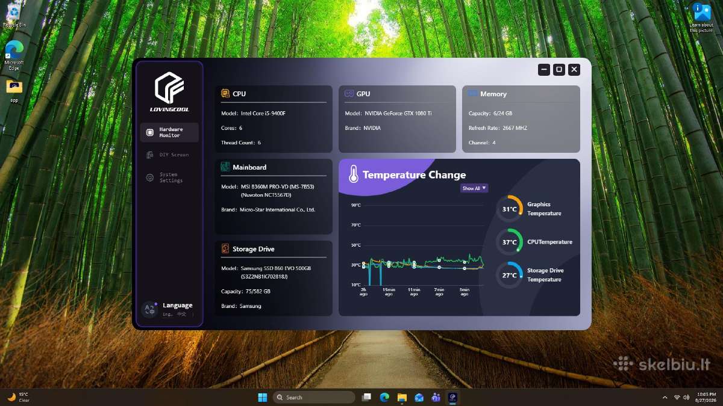
Task: Click the Thread Count 6 text
Action: (241, 143)
